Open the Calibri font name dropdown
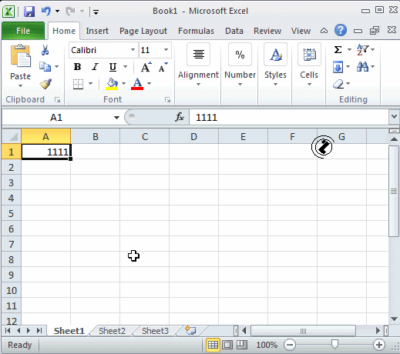The height and width of the screenshot is (354, 400). (x=133, y=50)
